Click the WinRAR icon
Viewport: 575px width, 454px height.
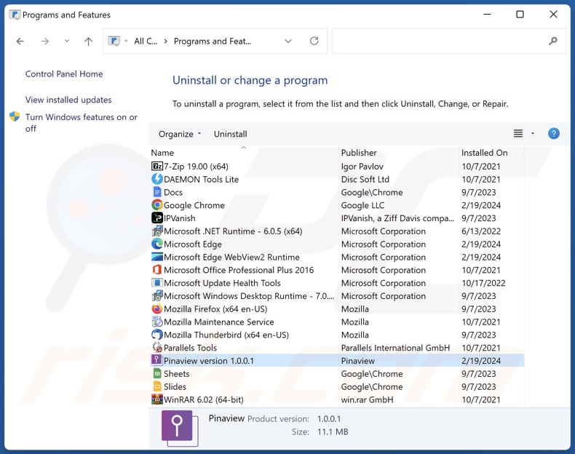[157, 399]
